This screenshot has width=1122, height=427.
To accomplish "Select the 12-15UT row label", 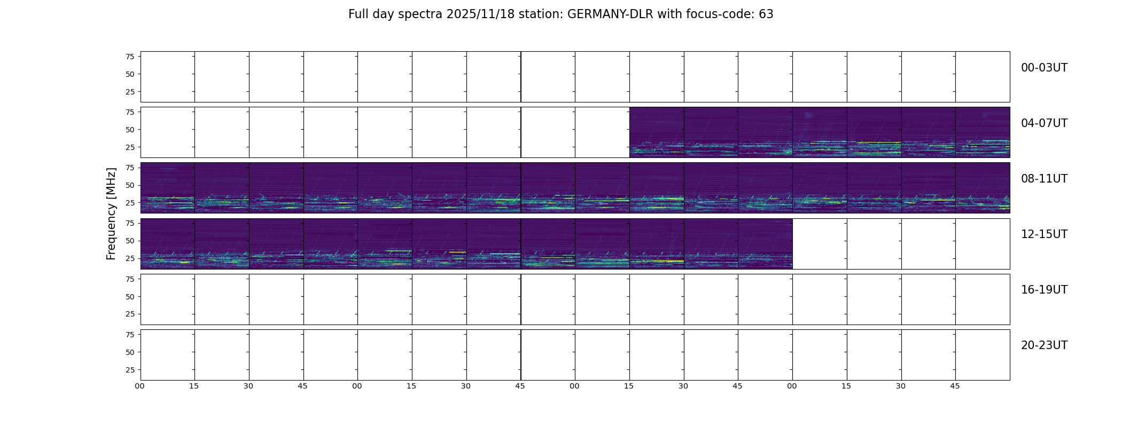I will coord(1044,234).
